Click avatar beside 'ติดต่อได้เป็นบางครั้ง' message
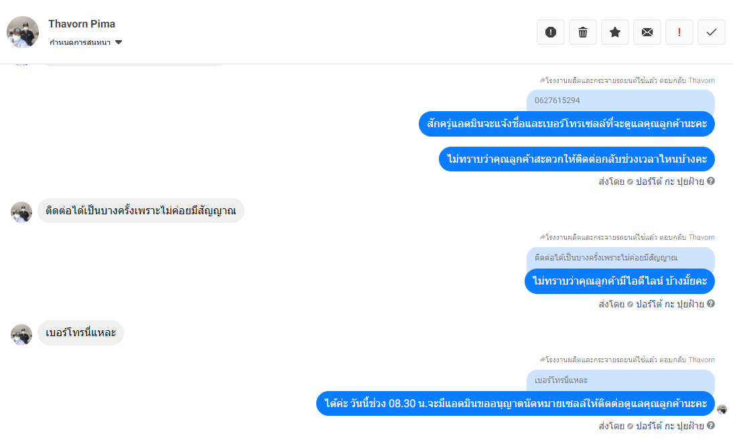Viewport: 733px width, 448px height. point(21,212)
